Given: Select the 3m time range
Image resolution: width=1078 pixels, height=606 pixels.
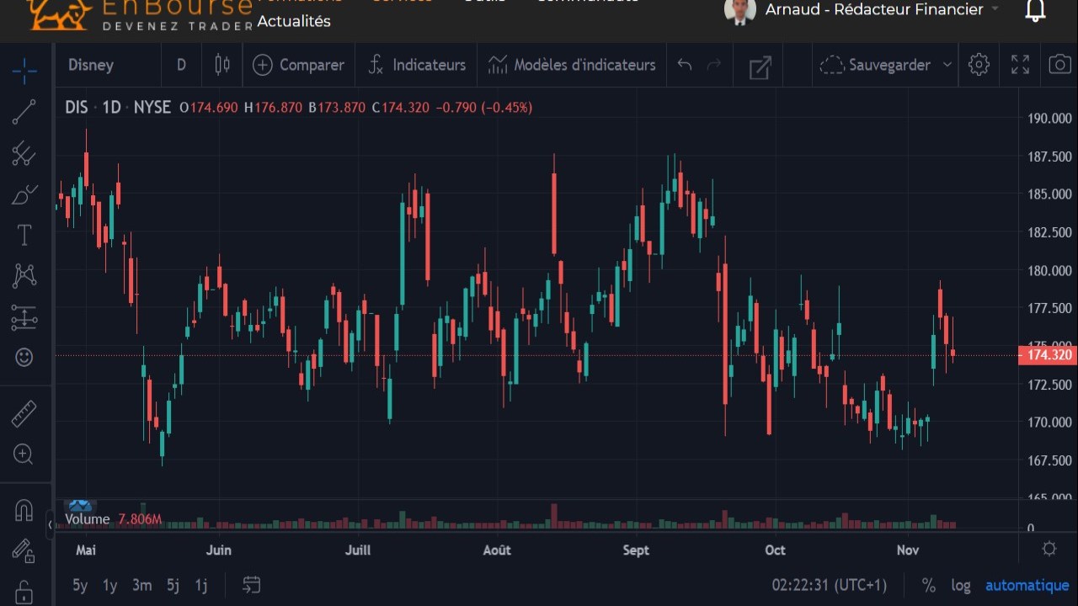Looking at the screenshot, I should (141, 585).
